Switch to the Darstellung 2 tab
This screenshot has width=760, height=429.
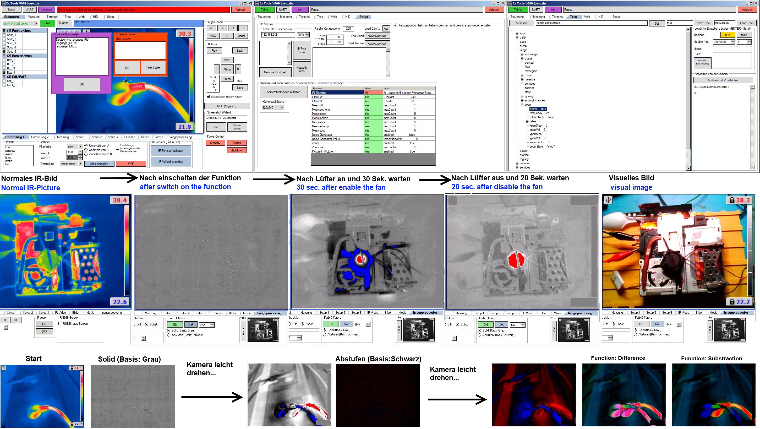(40, 137)
